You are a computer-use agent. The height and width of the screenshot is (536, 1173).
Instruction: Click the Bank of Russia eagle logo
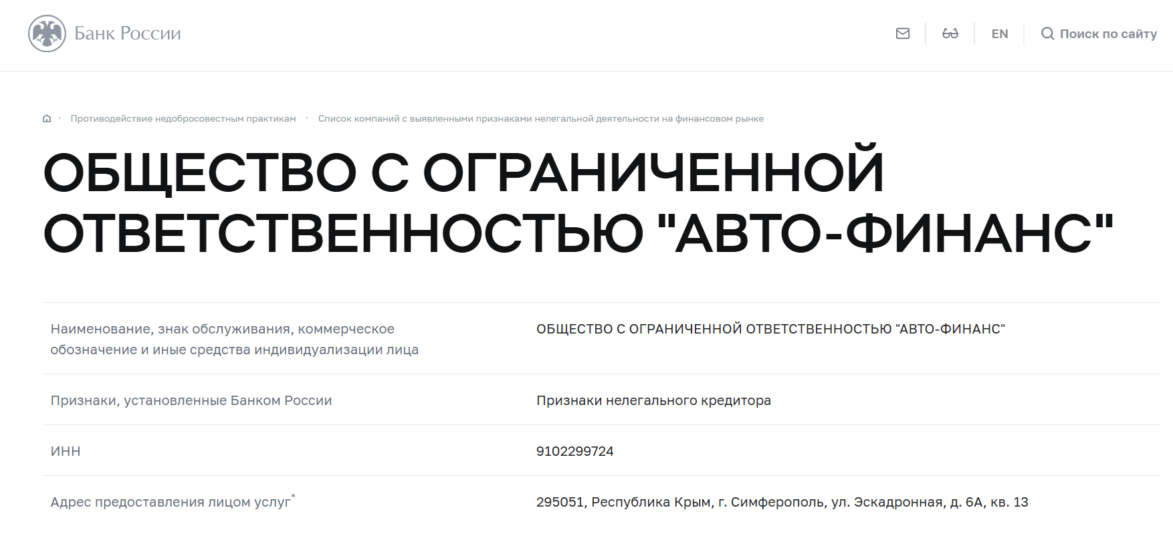tap(47, 33)
